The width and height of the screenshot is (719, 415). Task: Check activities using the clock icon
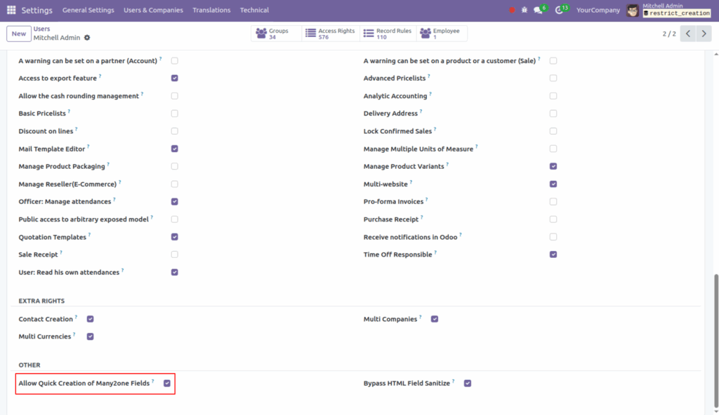pyautogui.click(x=560, y=10)
